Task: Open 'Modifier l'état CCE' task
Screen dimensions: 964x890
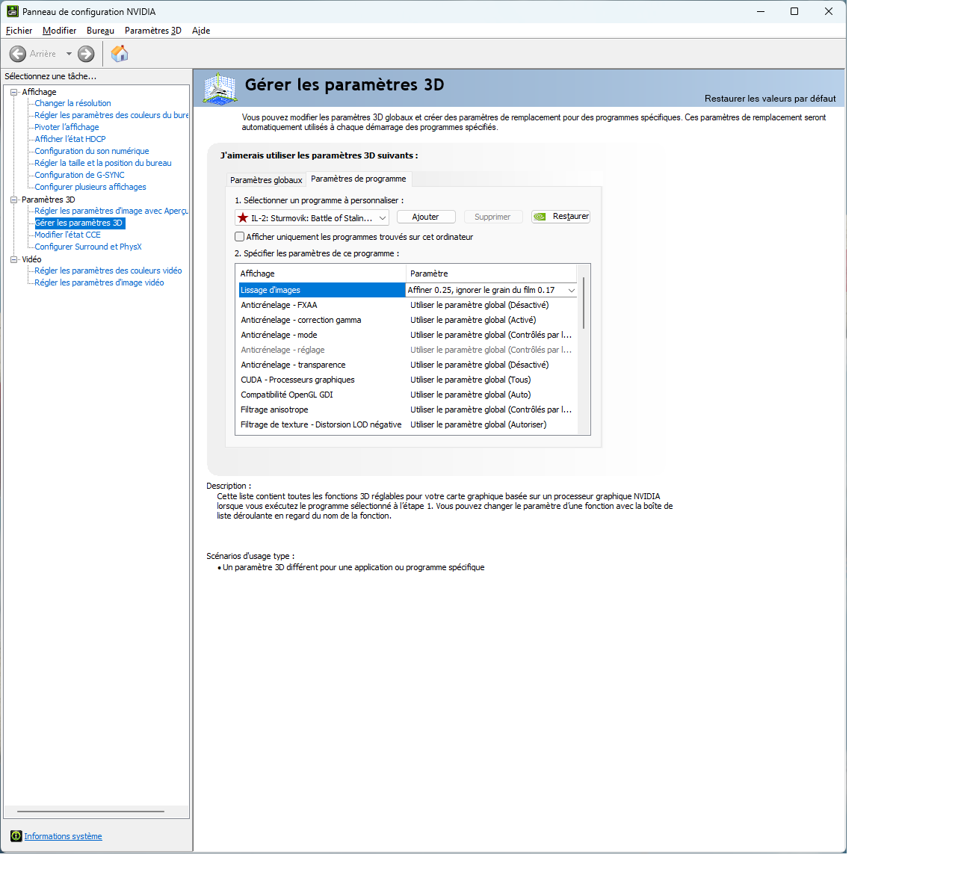Action: pos(67,235)
